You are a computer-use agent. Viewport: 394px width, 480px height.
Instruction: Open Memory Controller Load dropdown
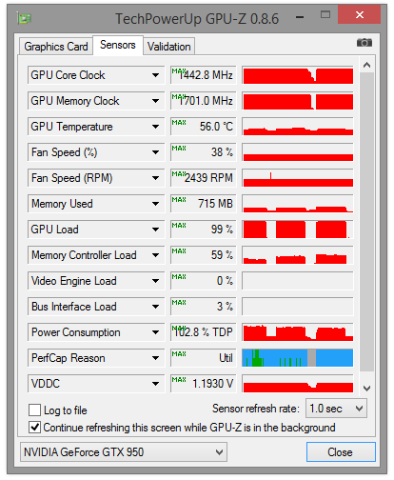(155, 255)
